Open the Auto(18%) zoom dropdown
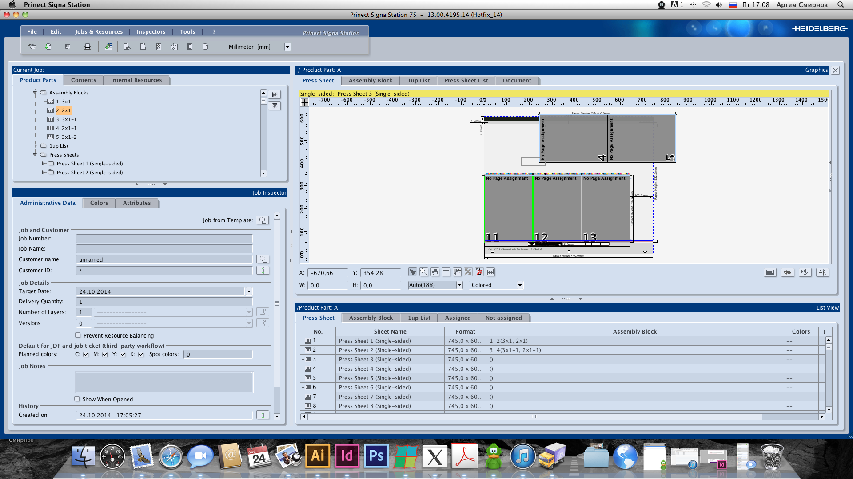This screenshot has height=479, width=853. pyautogui.click(x=459, y=285)
